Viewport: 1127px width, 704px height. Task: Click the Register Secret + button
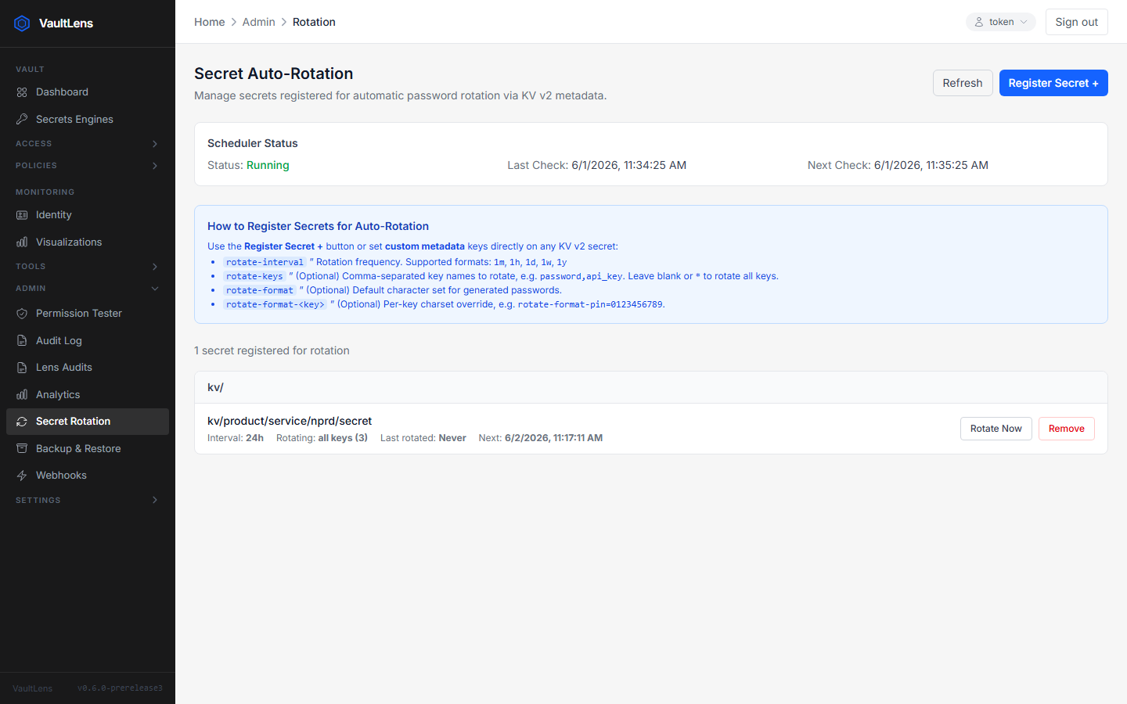(x=1053, y=83)
